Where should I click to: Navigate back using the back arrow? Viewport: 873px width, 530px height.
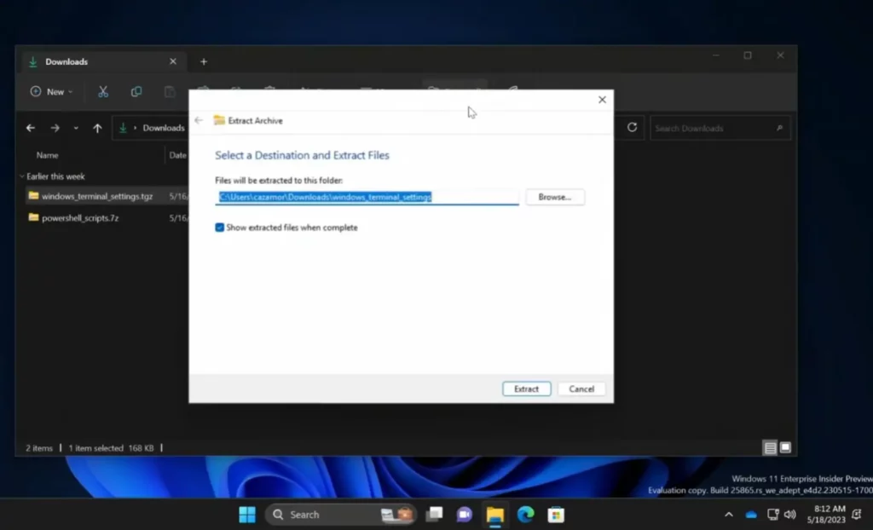[x=31, y=127]
